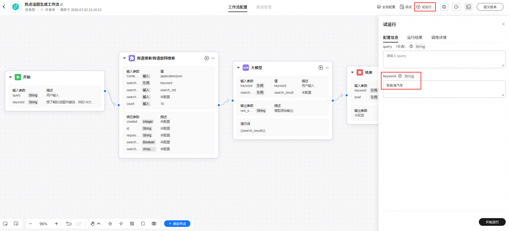The image size is (509, 231).
Task: Redo the last action
Action: click(x=79, y=224)
